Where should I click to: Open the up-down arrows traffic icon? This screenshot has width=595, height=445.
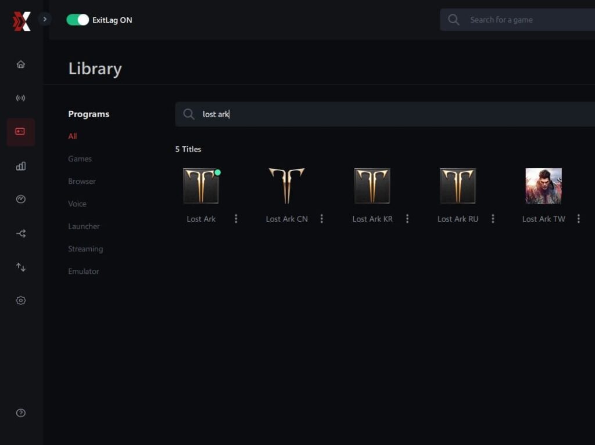[21, 267]
